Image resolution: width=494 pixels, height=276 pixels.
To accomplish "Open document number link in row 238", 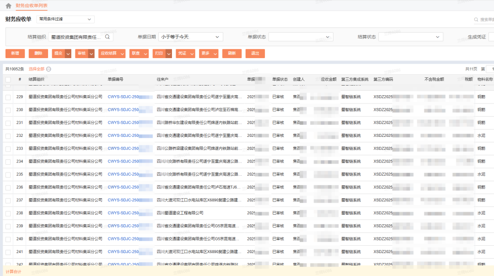I will (x=130, y=213).
